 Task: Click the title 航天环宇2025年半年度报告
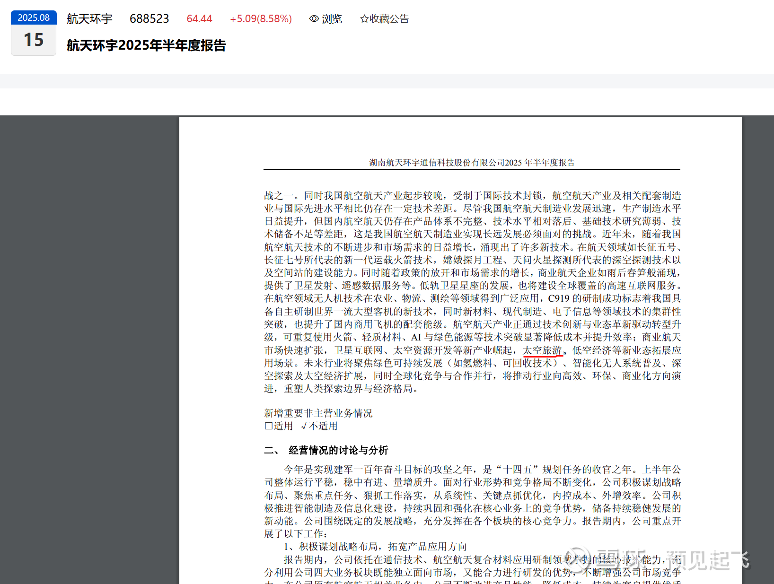click(146, 45)
